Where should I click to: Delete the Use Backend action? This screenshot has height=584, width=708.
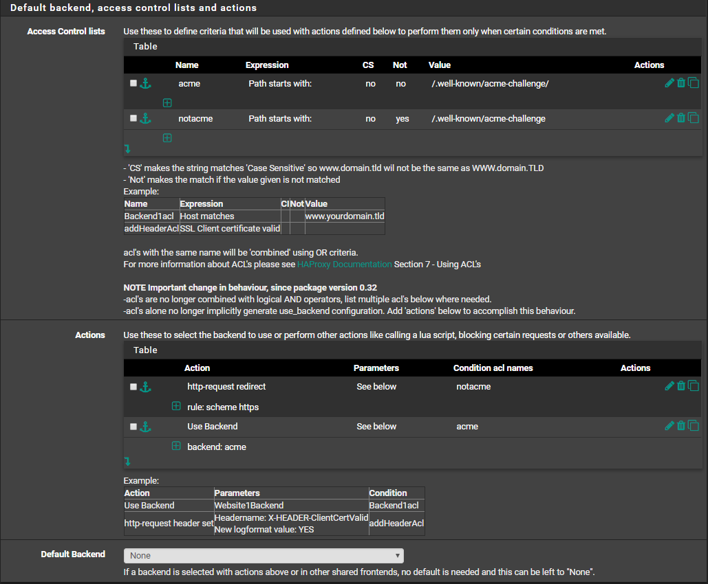point(681,426)
